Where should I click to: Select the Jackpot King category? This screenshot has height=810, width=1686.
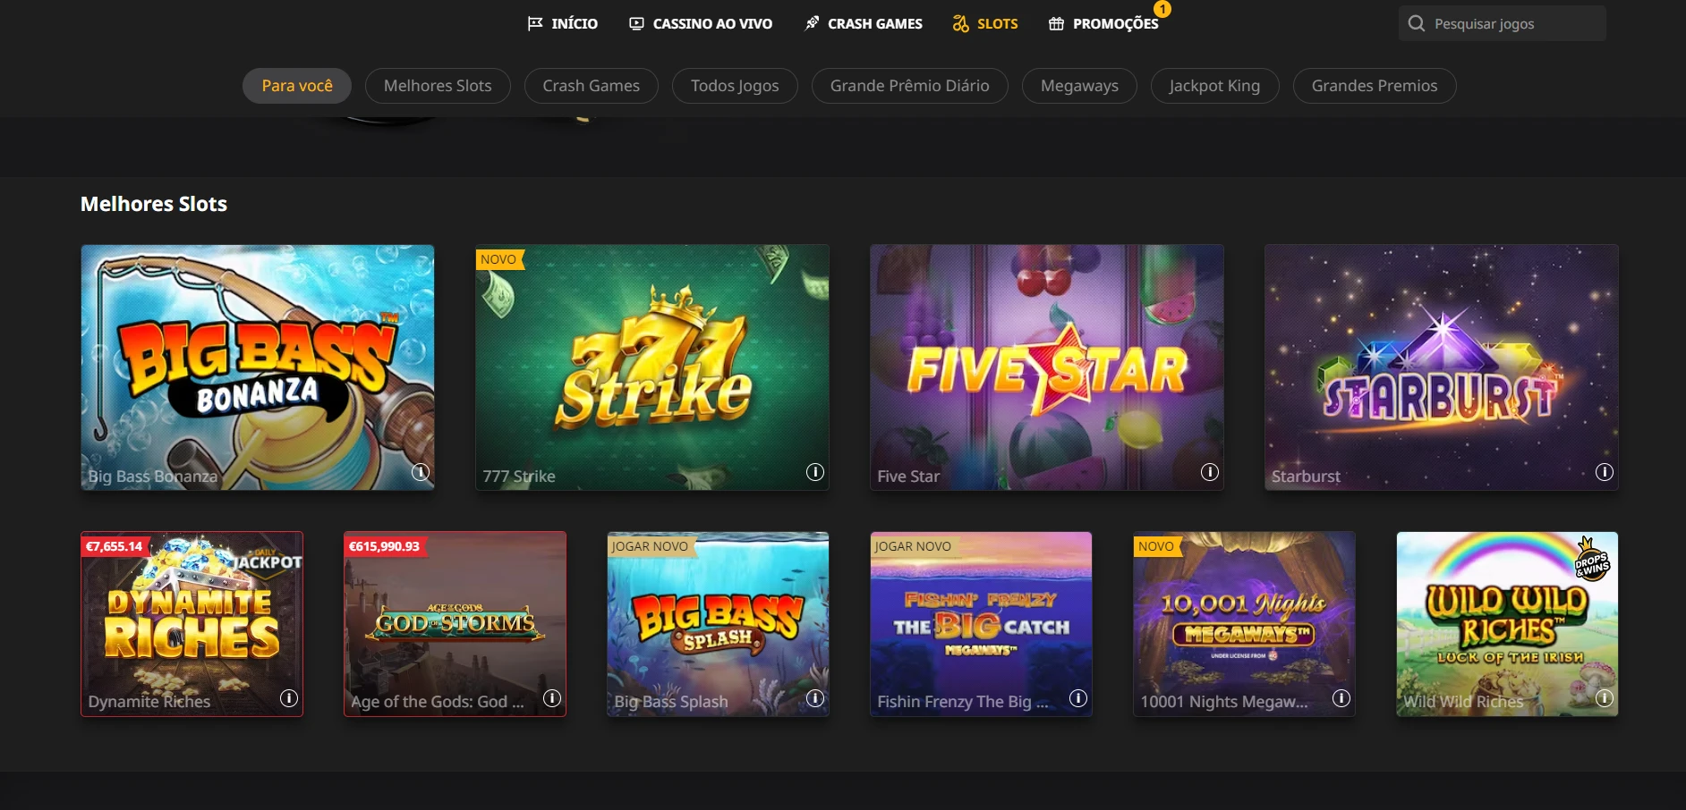(x=1214, y=86)
